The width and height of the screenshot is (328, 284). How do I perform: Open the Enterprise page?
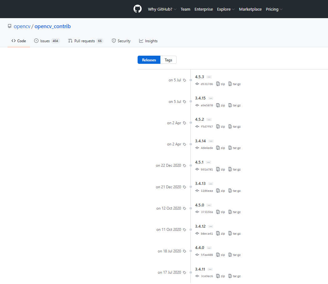pos(204,9)
